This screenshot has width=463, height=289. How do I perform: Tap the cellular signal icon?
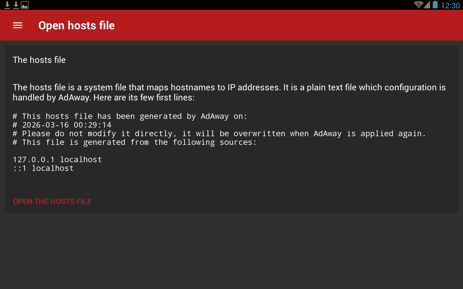point(427,5)
